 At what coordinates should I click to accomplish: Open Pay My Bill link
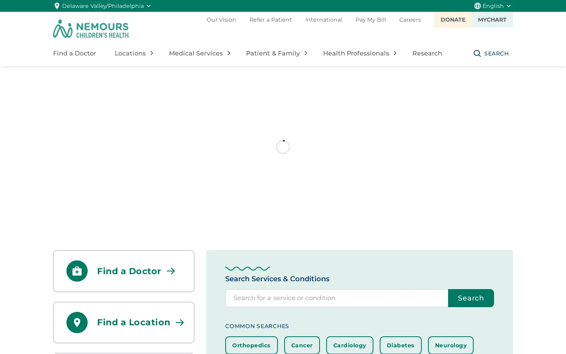371,20
